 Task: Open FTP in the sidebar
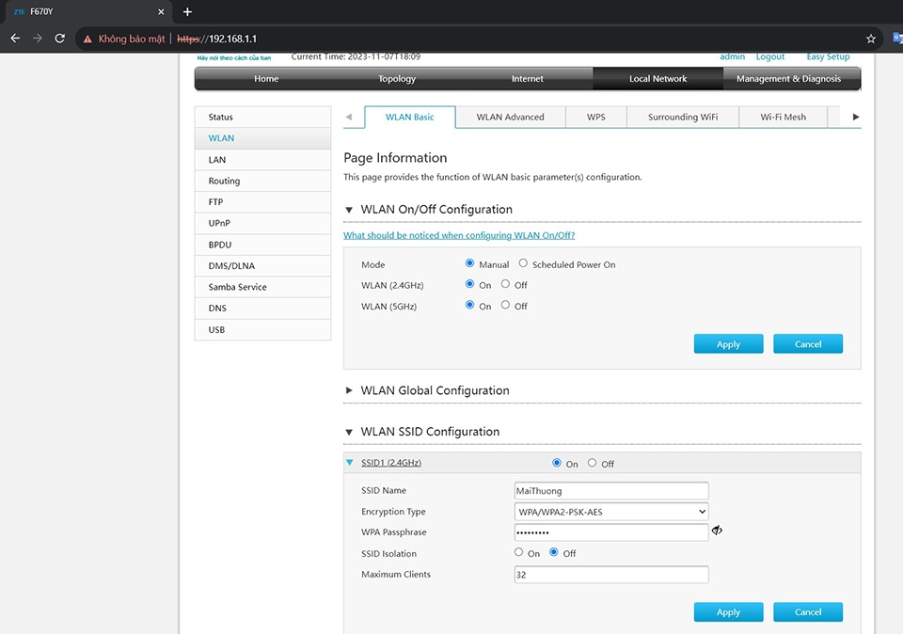point(262,202)
